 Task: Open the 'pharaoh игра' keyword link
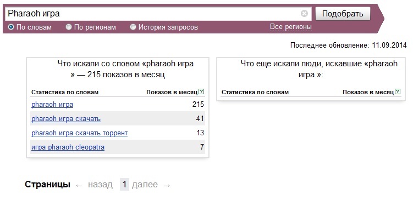[x=52, y=105]
